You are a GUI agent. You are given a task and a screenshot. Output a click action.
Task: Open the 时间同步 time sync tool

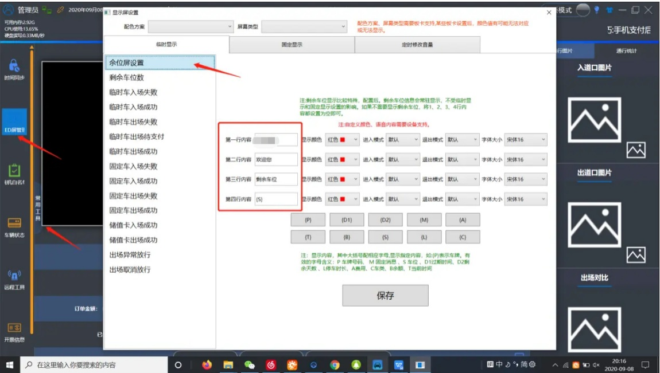click(14, 69)
